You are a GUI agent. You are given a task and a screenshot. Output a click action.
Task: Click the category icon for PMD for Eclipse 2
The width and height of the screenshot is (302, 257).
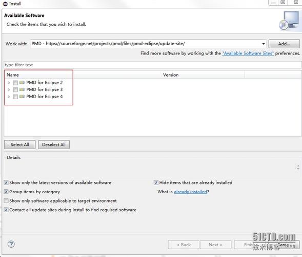coord(22,83)
